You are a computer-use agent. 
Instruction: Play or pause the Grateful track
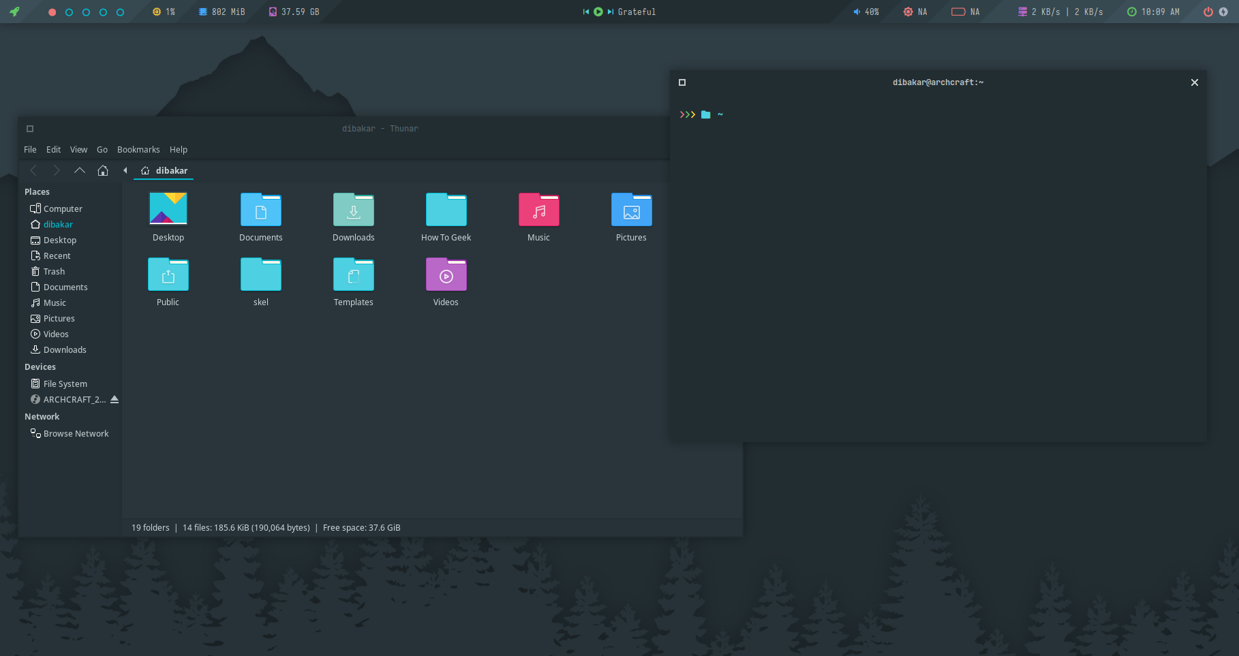point(598,12)
